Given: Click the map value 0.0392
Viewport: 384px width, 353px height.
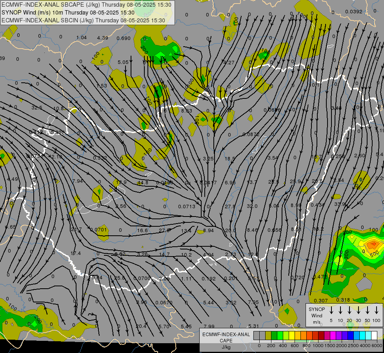Looking at the screenshot, I should point(354,11).
